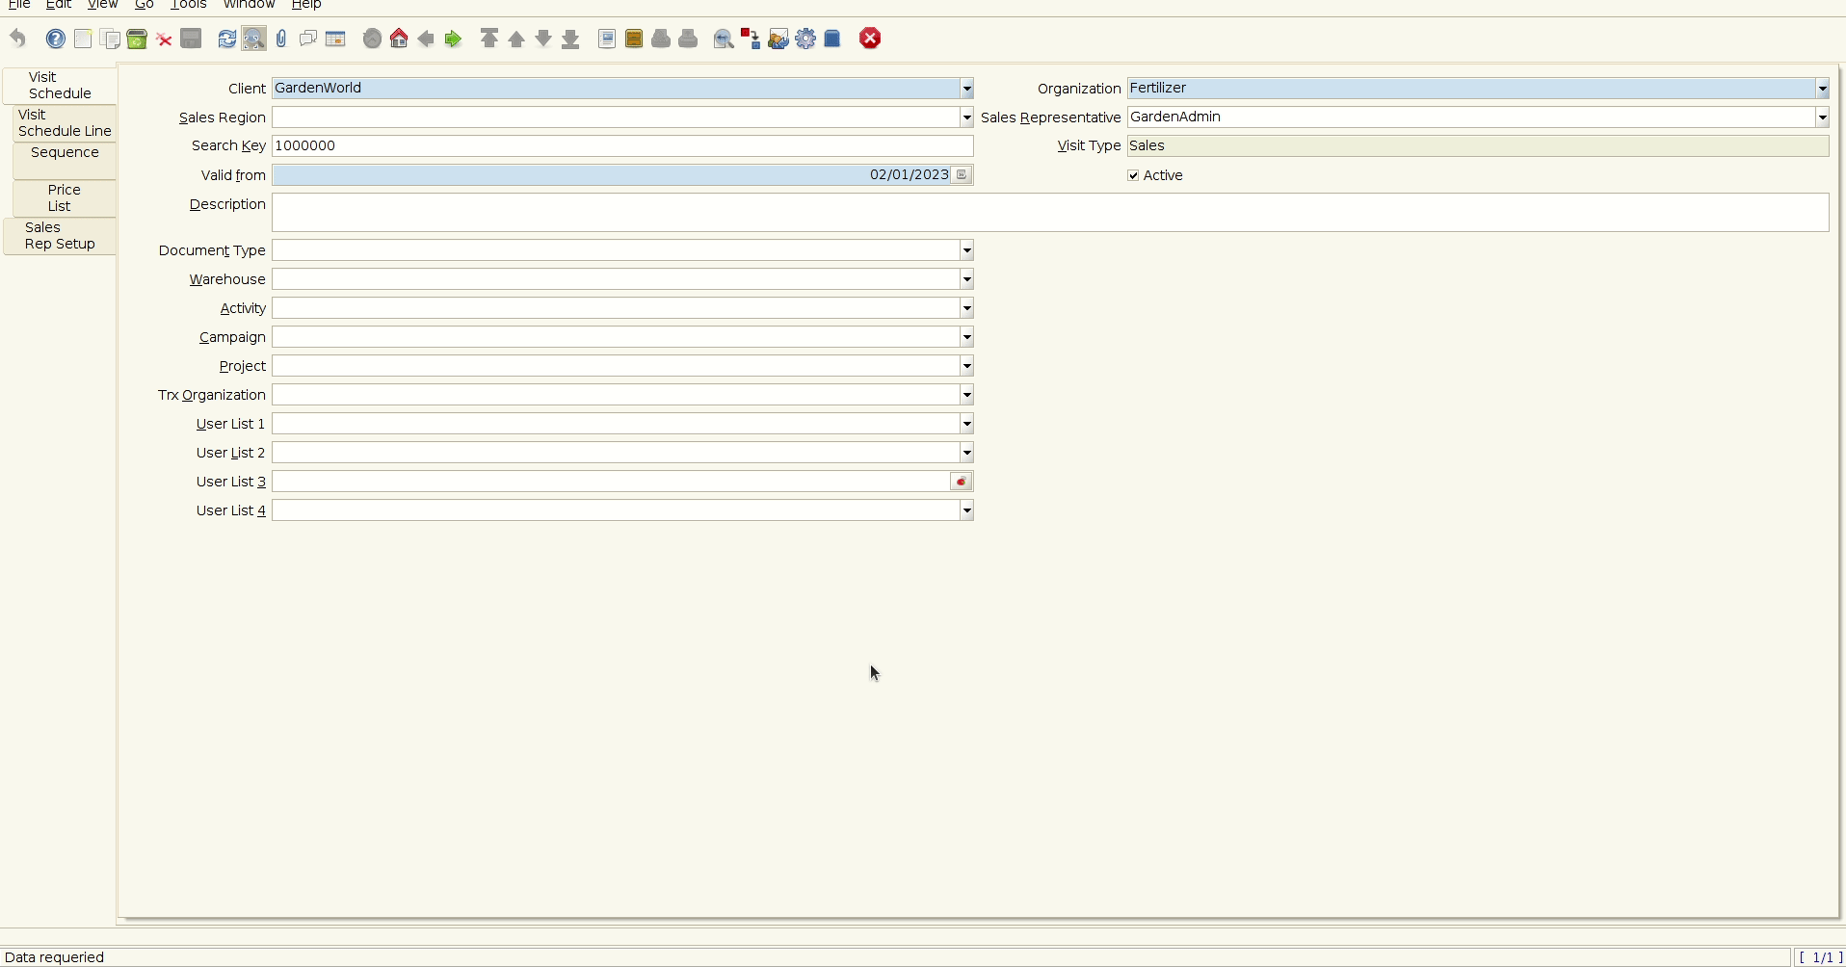Open the Edit menu
Viewport: 1846px width, 967px height.
click(x=59, y=5)
